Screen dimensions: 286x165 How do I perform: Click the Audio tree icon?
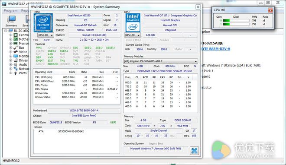(x=16, y=64)
